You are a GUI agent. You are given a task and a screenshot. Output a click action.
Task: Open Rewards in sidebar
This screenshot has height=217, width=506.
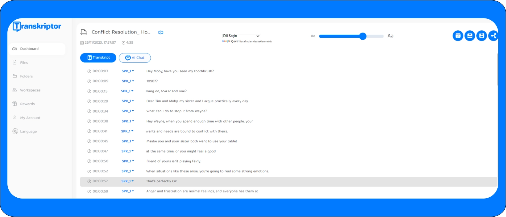[23, 104]
